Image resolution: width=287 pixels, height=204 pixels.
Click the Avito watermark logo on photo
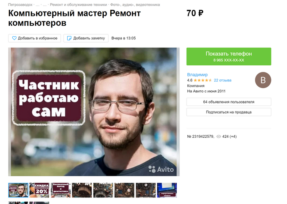(161, 169)
